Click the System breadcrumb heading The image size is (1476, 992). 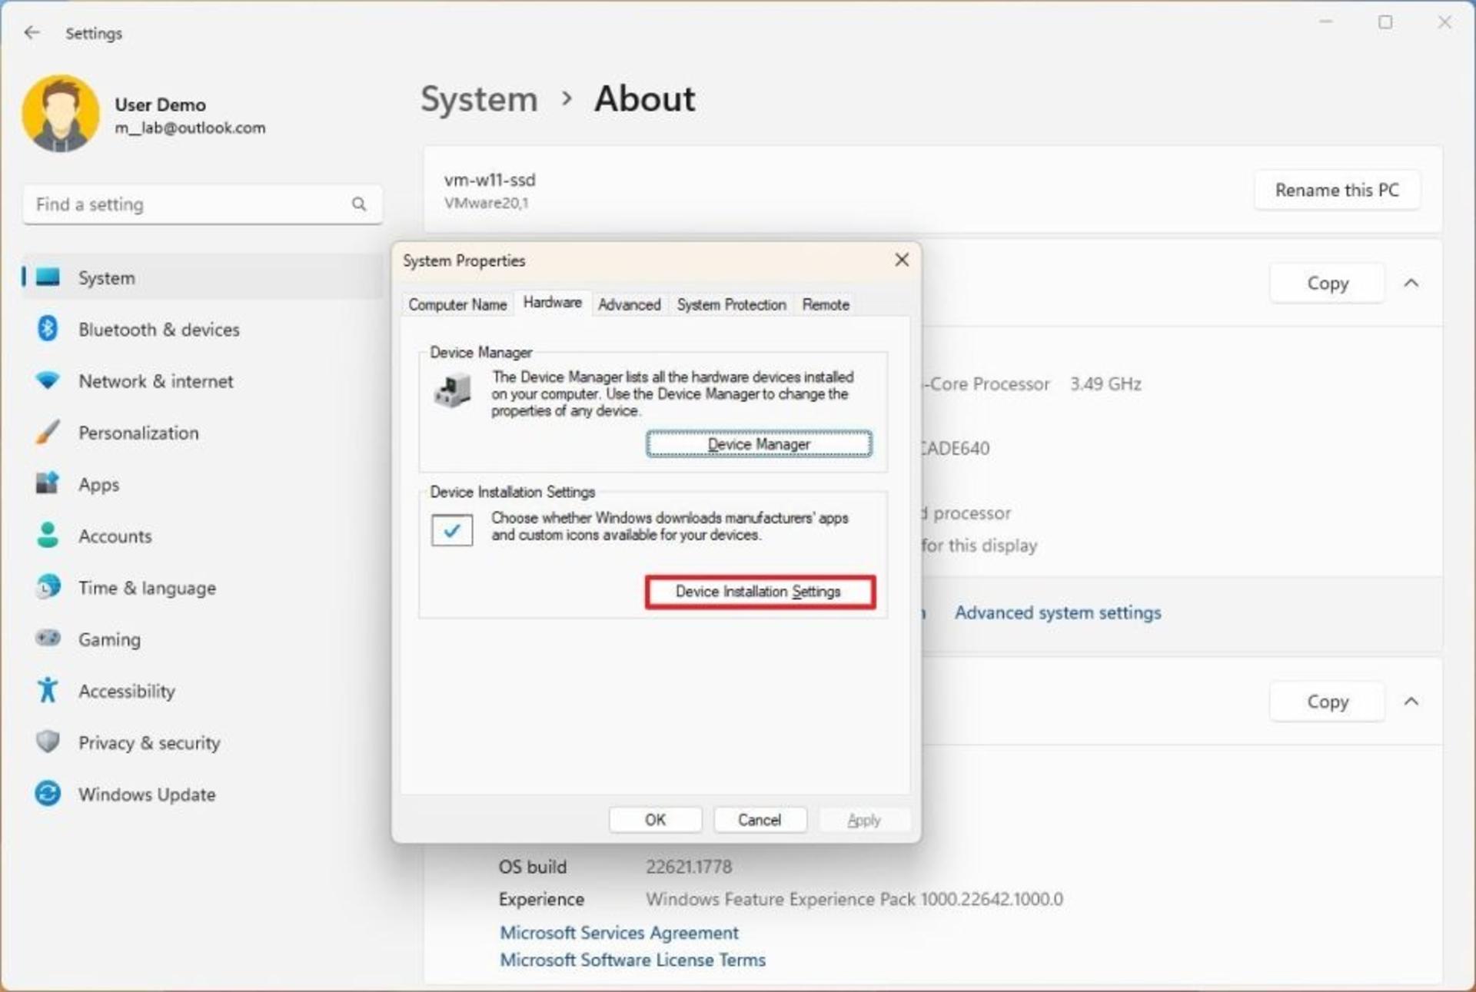click(479, 99)
